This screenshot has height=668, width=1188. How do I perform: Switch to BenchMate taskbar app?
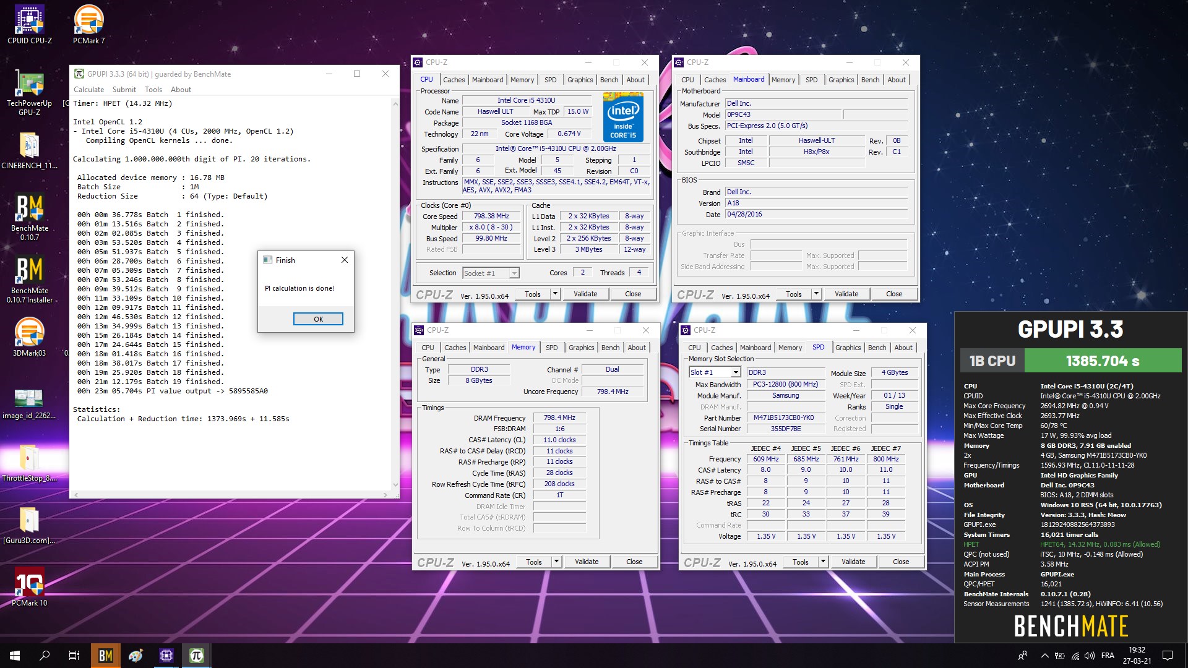pyautogui.click(x=106, y=656)
